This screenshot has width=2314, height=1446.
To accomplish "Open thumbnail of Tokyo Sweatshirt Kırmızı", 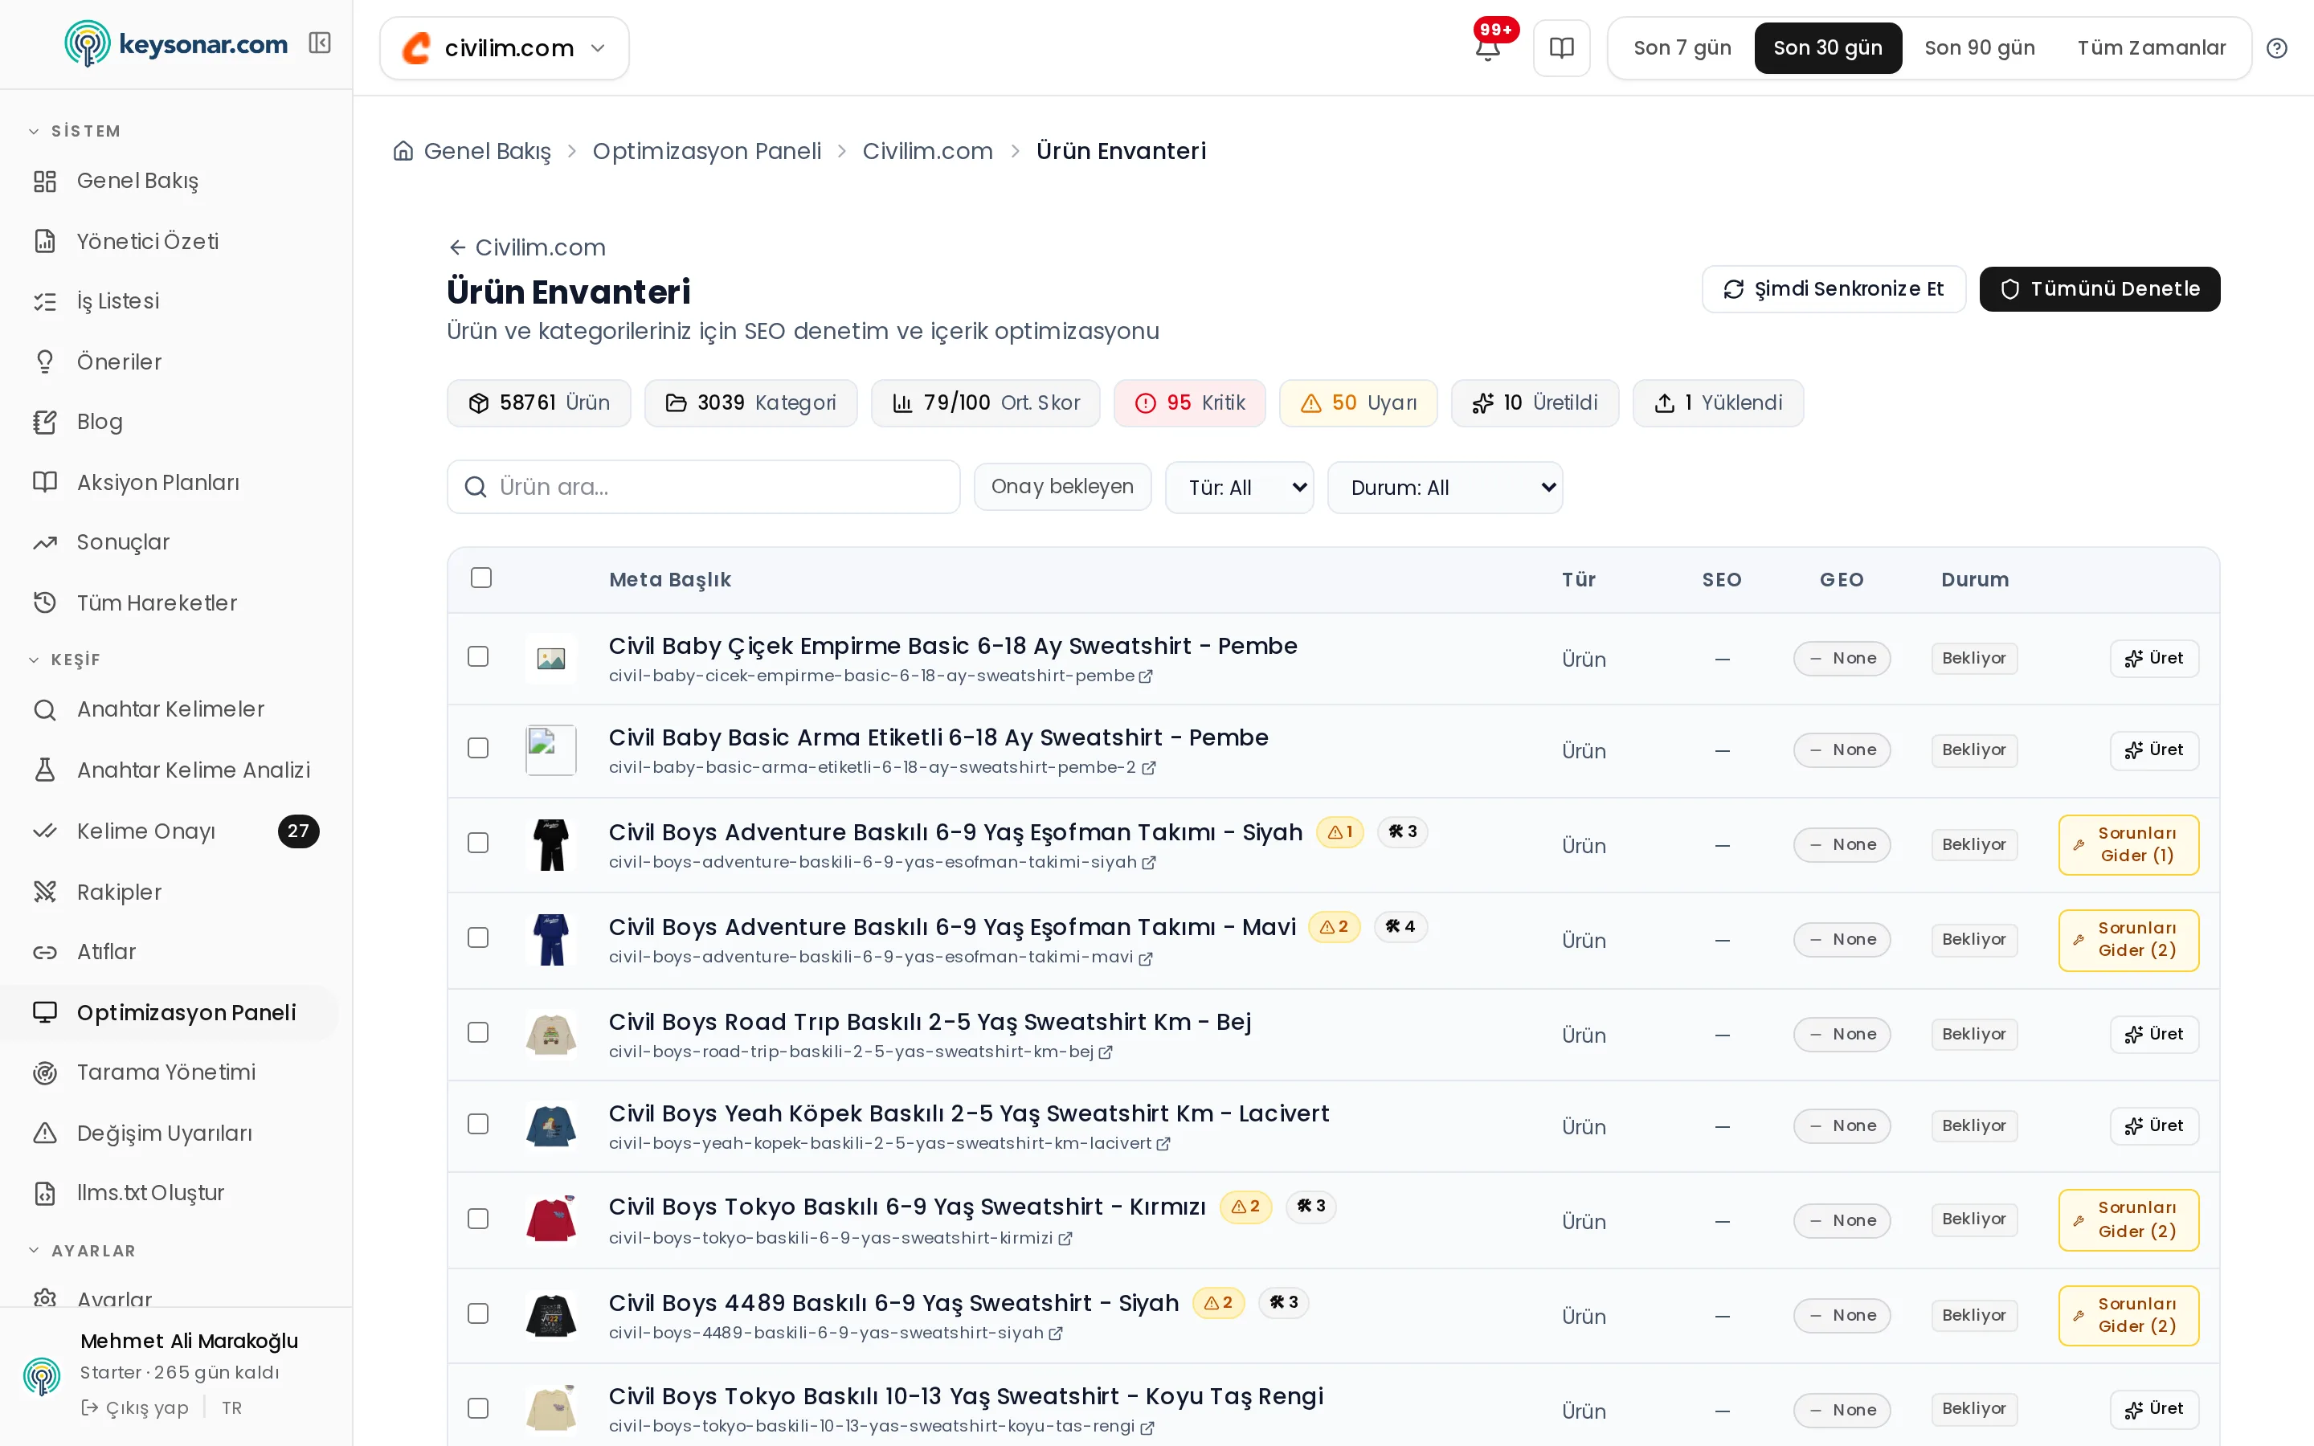I will pos(550,1219).
